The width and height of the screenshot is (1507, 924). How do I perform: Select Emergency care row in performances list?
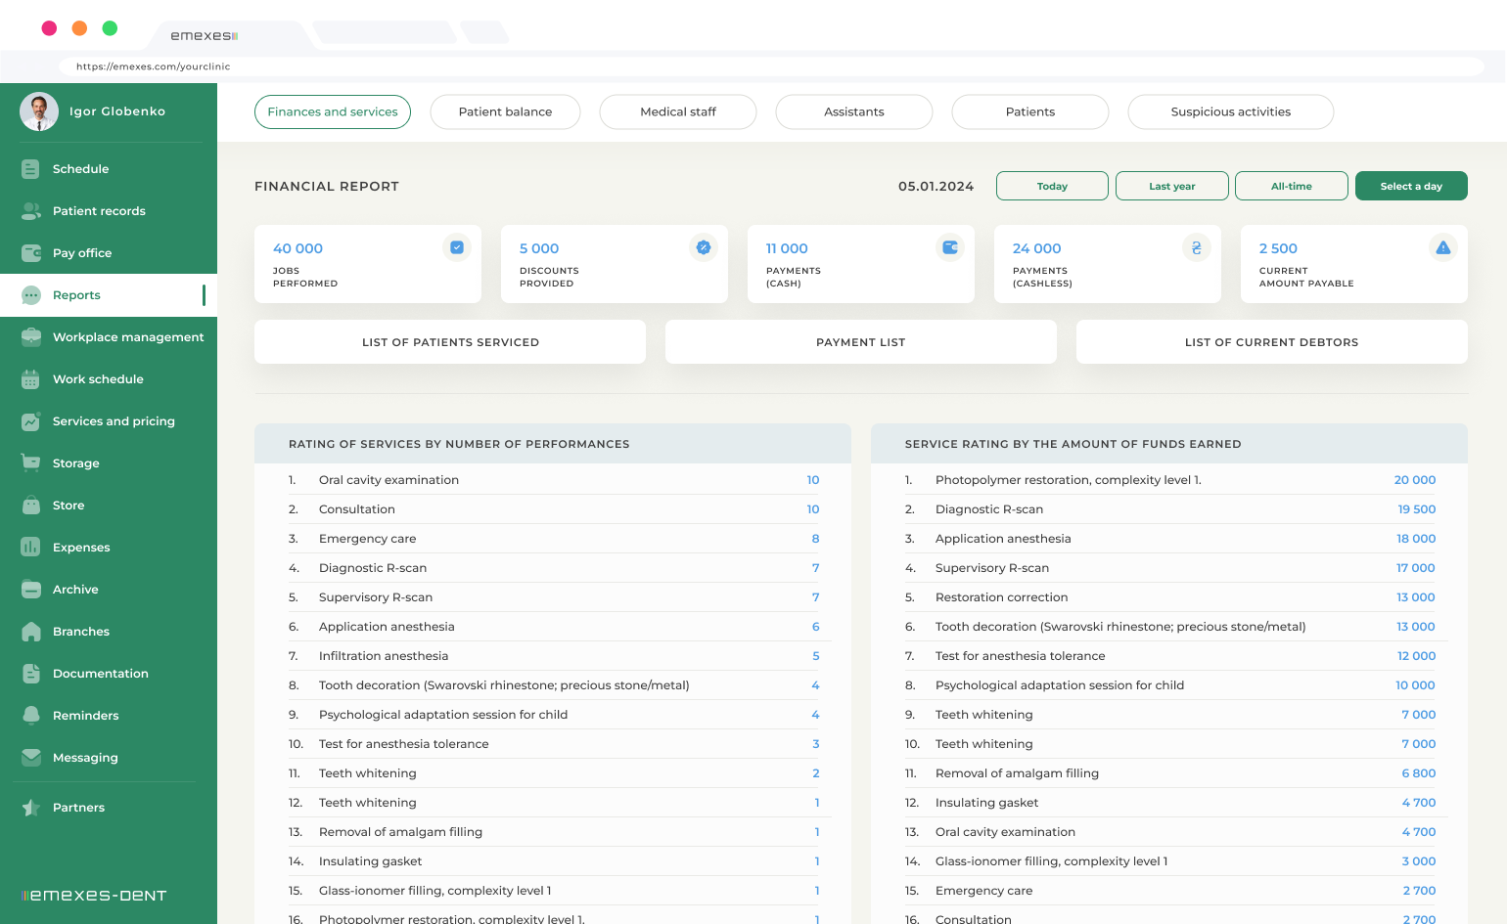[x=554, y=539]
